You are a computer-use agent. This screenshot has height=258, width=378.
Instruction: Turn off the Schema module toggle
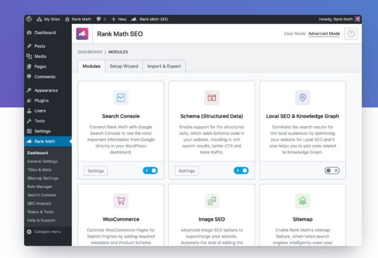coord(241,170)
